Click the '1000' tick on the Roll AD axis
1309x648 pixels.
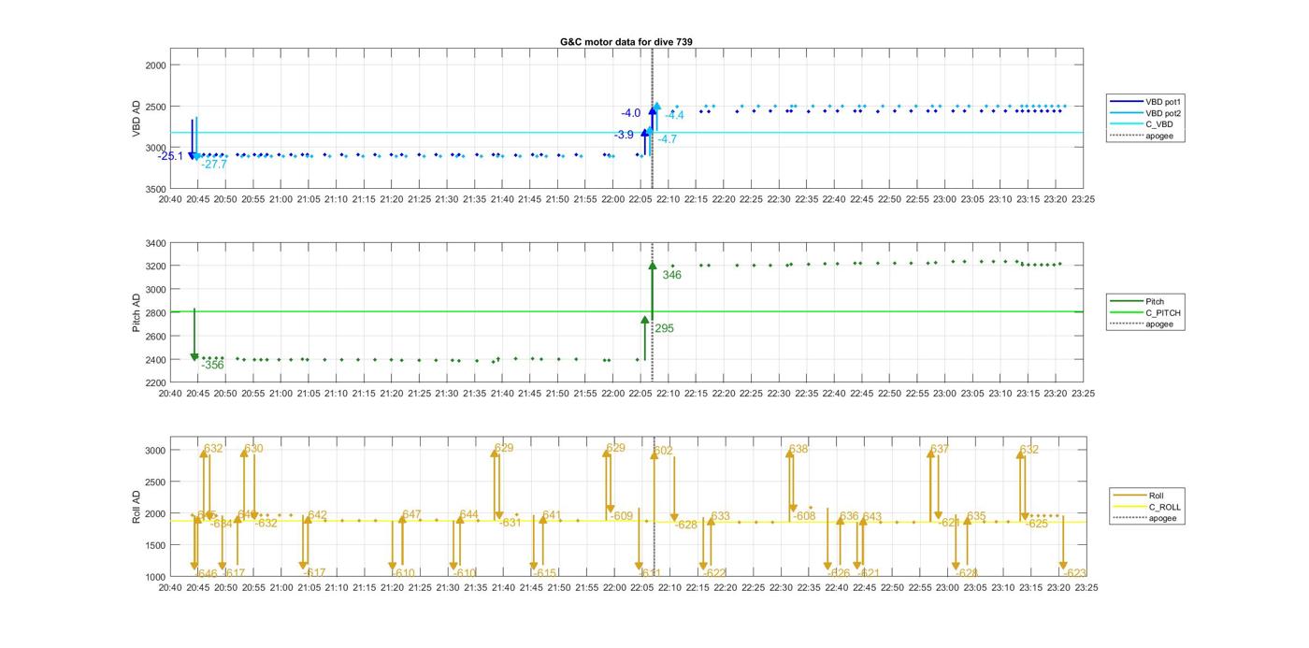pos(156,577)
